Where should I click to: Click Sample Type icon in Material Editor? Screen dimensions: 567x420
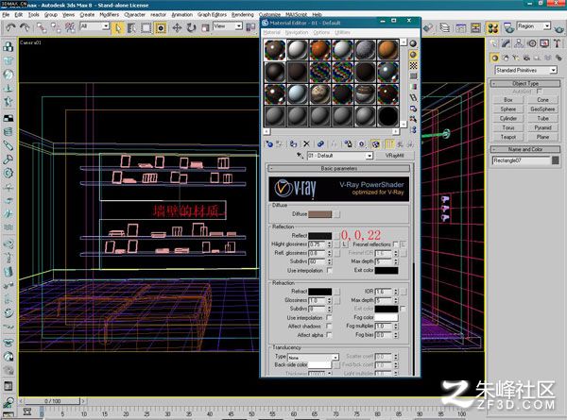[413, 43]
